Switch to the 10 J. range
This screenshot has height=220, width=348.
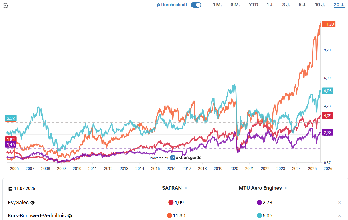tap(320, 5)
